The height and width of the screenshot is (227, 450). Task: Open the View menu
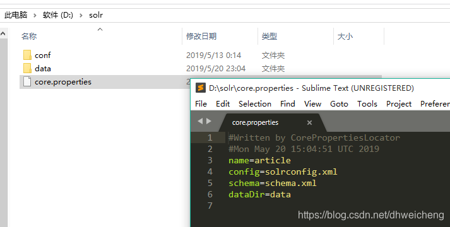pyautogui.click(x=312, y=104)
